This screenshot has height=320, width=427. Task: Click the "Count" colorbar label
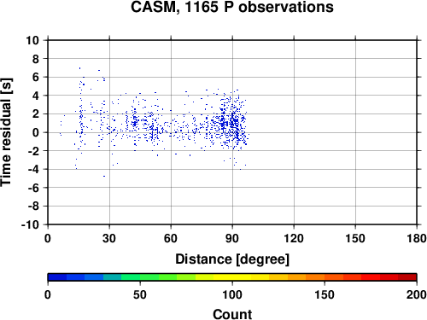[x=232, y=314]
